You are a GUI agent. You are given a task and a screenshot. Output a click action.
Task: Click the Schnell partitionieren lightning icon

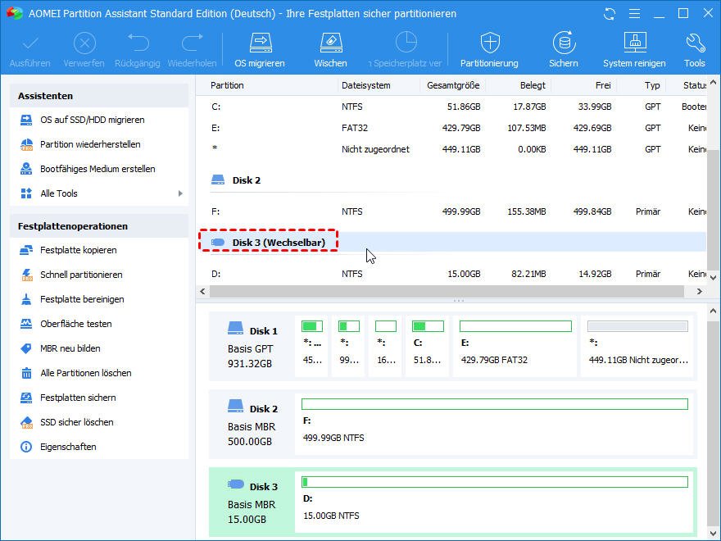click(x=26, y=275)
